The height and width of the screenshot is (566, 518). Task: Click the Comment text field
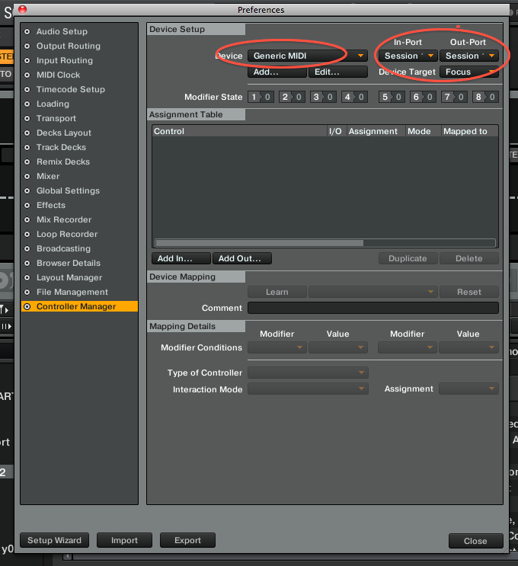[x=373, y=309]
